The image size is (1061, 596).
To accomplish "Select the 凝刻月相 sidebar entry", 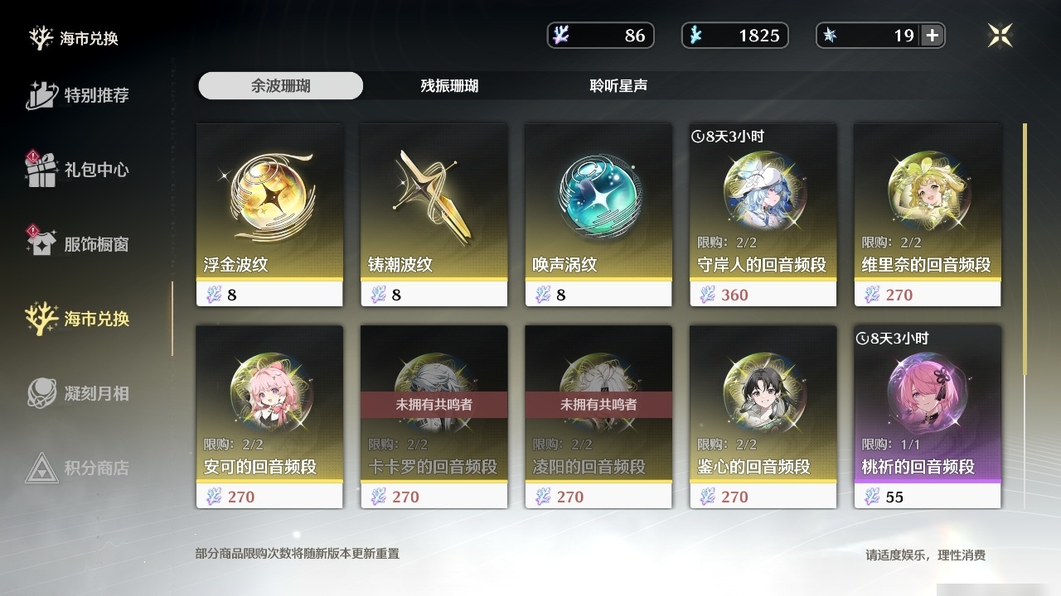I will 78,393.
